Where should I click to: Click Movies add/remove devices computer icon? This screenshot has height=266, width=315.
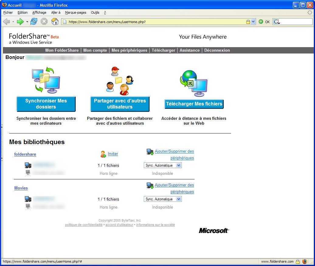click(150, 185)
